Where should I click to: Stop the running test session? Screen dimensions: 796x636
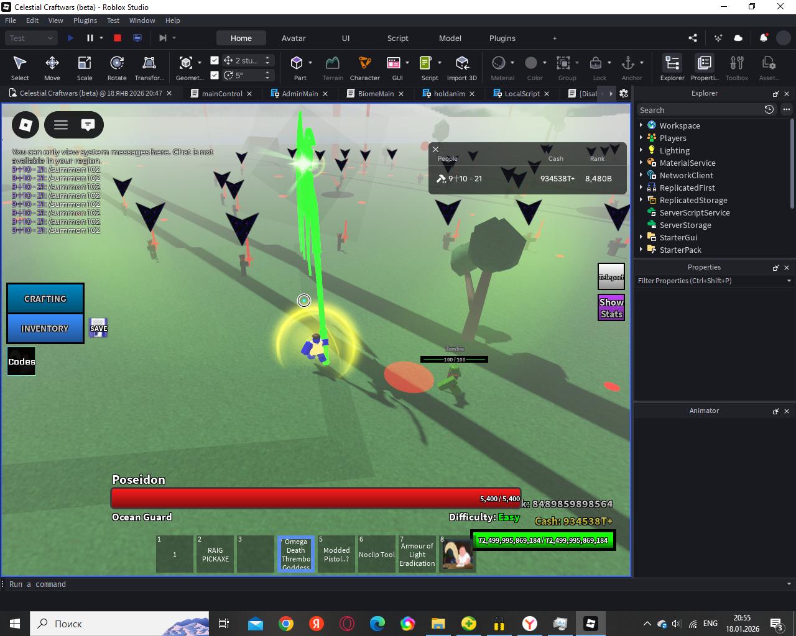pyautogui.click(x=118, y=38)
